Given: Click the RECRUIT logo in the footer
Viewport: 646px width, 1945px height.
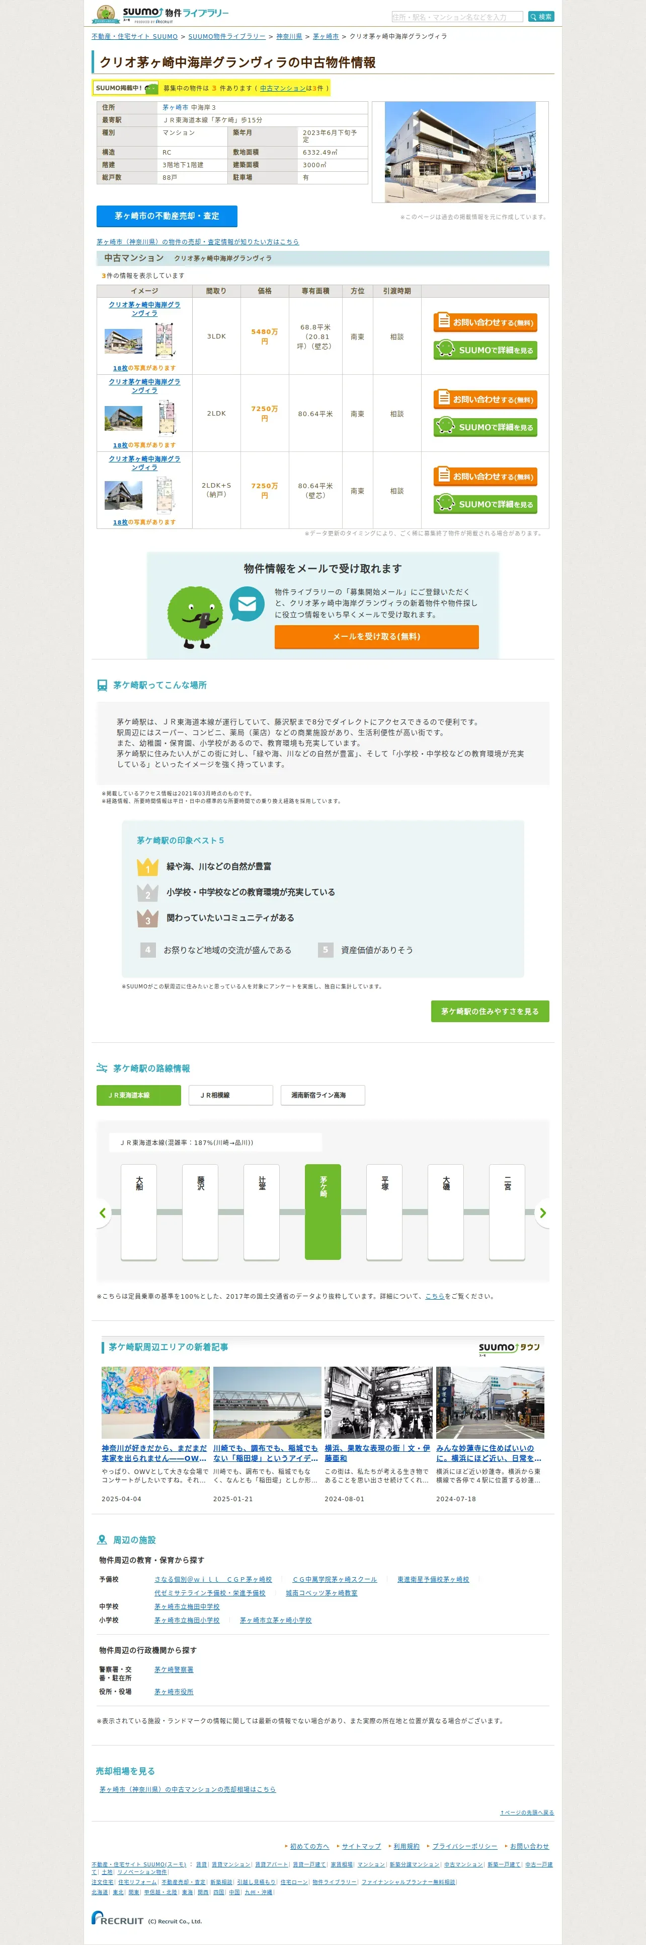Looking at the screenshot, I should point(118,1918).
